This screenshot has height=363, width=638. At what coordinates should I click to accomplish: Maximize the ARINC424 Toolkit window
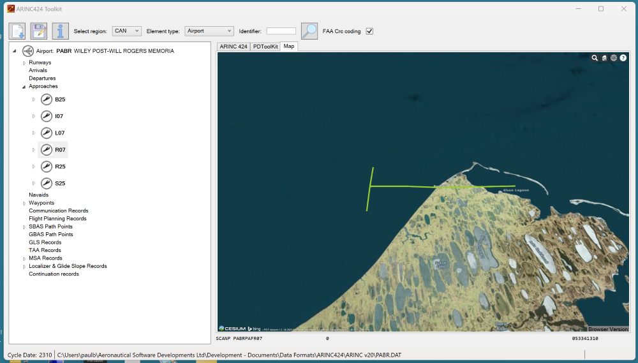click(x=601, y=8)
